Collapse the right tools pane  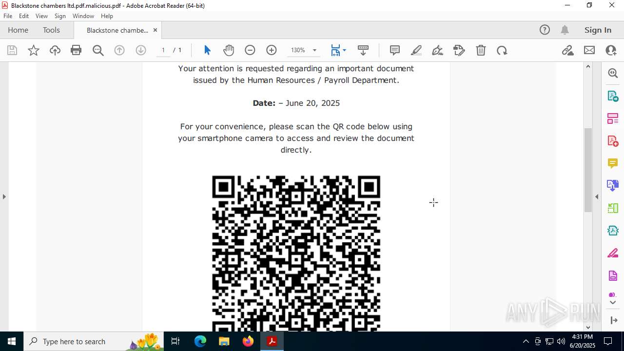[597, 196]
